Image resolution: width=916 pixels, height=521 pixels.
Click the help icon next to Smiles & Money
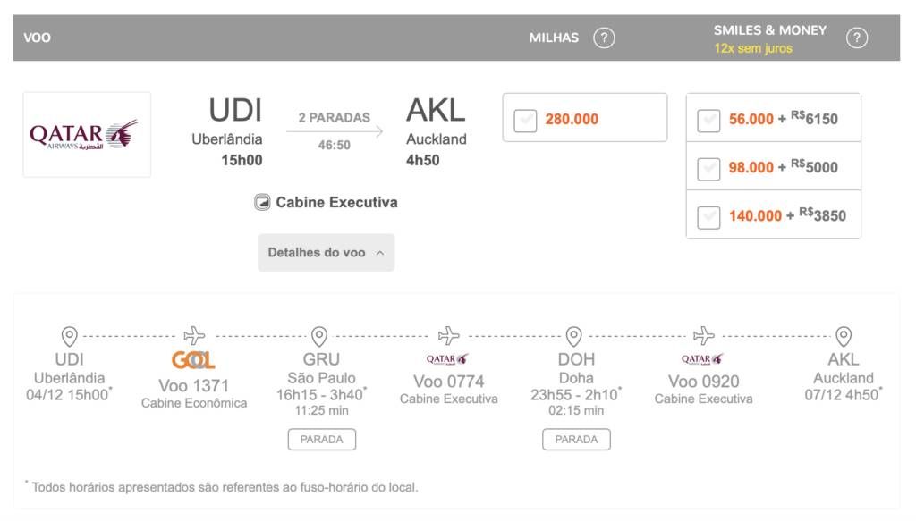point(856,38)
